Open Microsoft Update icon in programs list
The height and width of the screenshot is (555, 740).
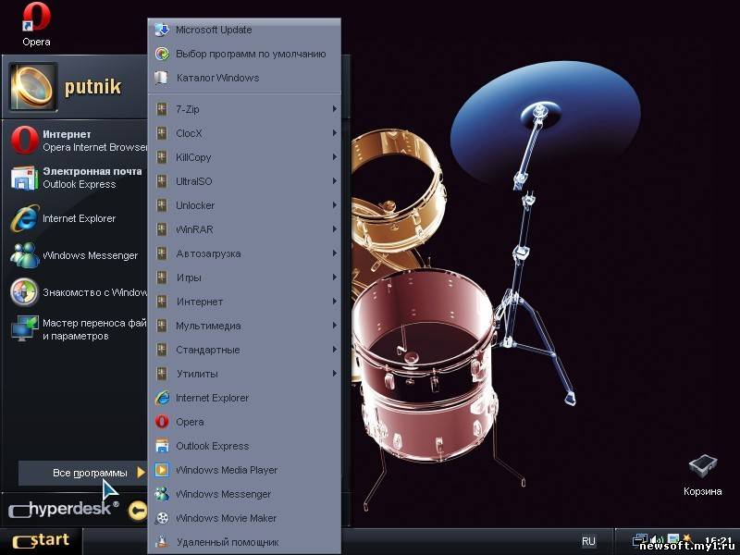coord(162,30)
